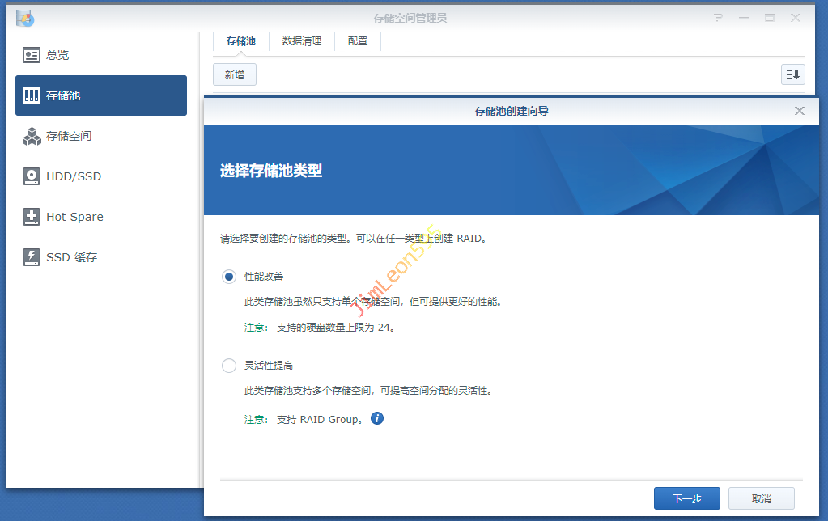
Task: Click the Storage Manager app icon
Action: coord(25,17)
